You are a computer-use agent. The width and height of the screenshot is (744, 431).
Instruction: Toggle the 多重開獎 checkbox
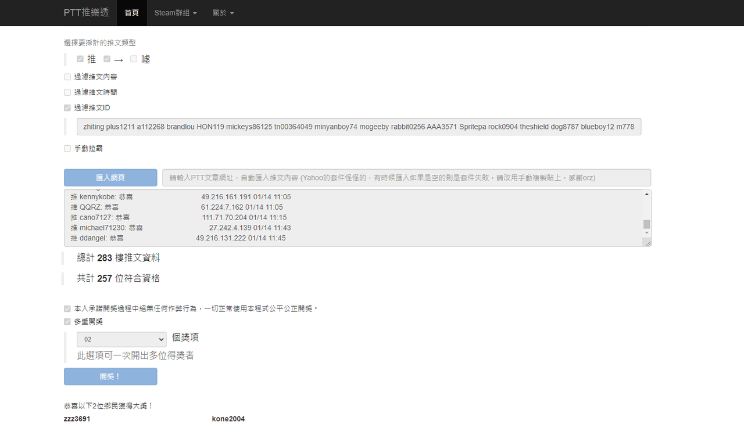click(67, 321)
